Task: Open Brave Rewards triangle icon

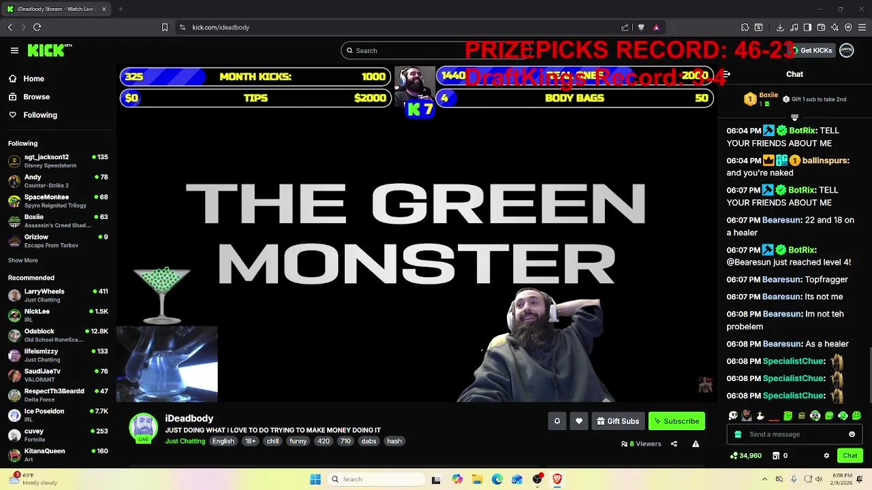Action: click(x=656, y=27)
